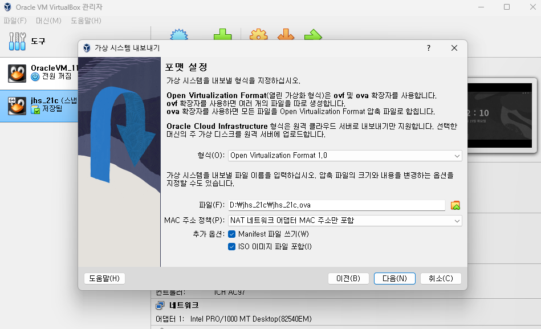Open the 파일(F) menu
541x329 pixels.
click(x=15, y=21)
